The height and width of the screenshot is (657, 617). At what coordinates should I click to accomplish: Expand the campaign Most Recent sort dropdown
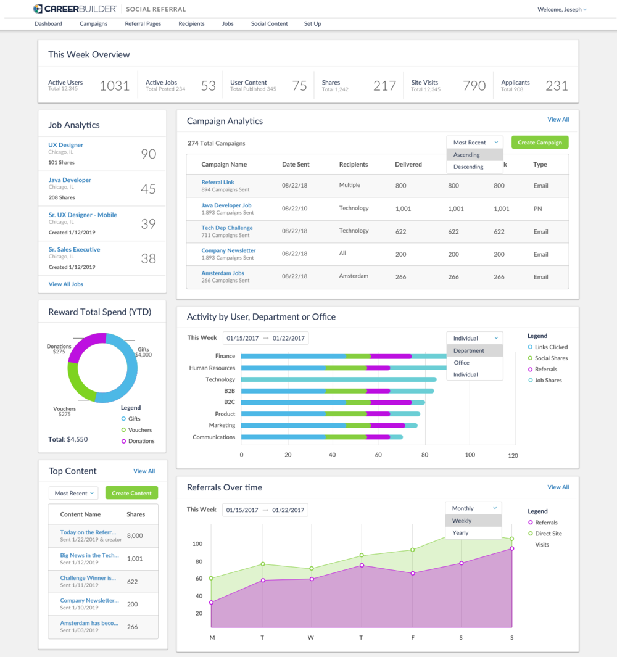tap(475, 143)
